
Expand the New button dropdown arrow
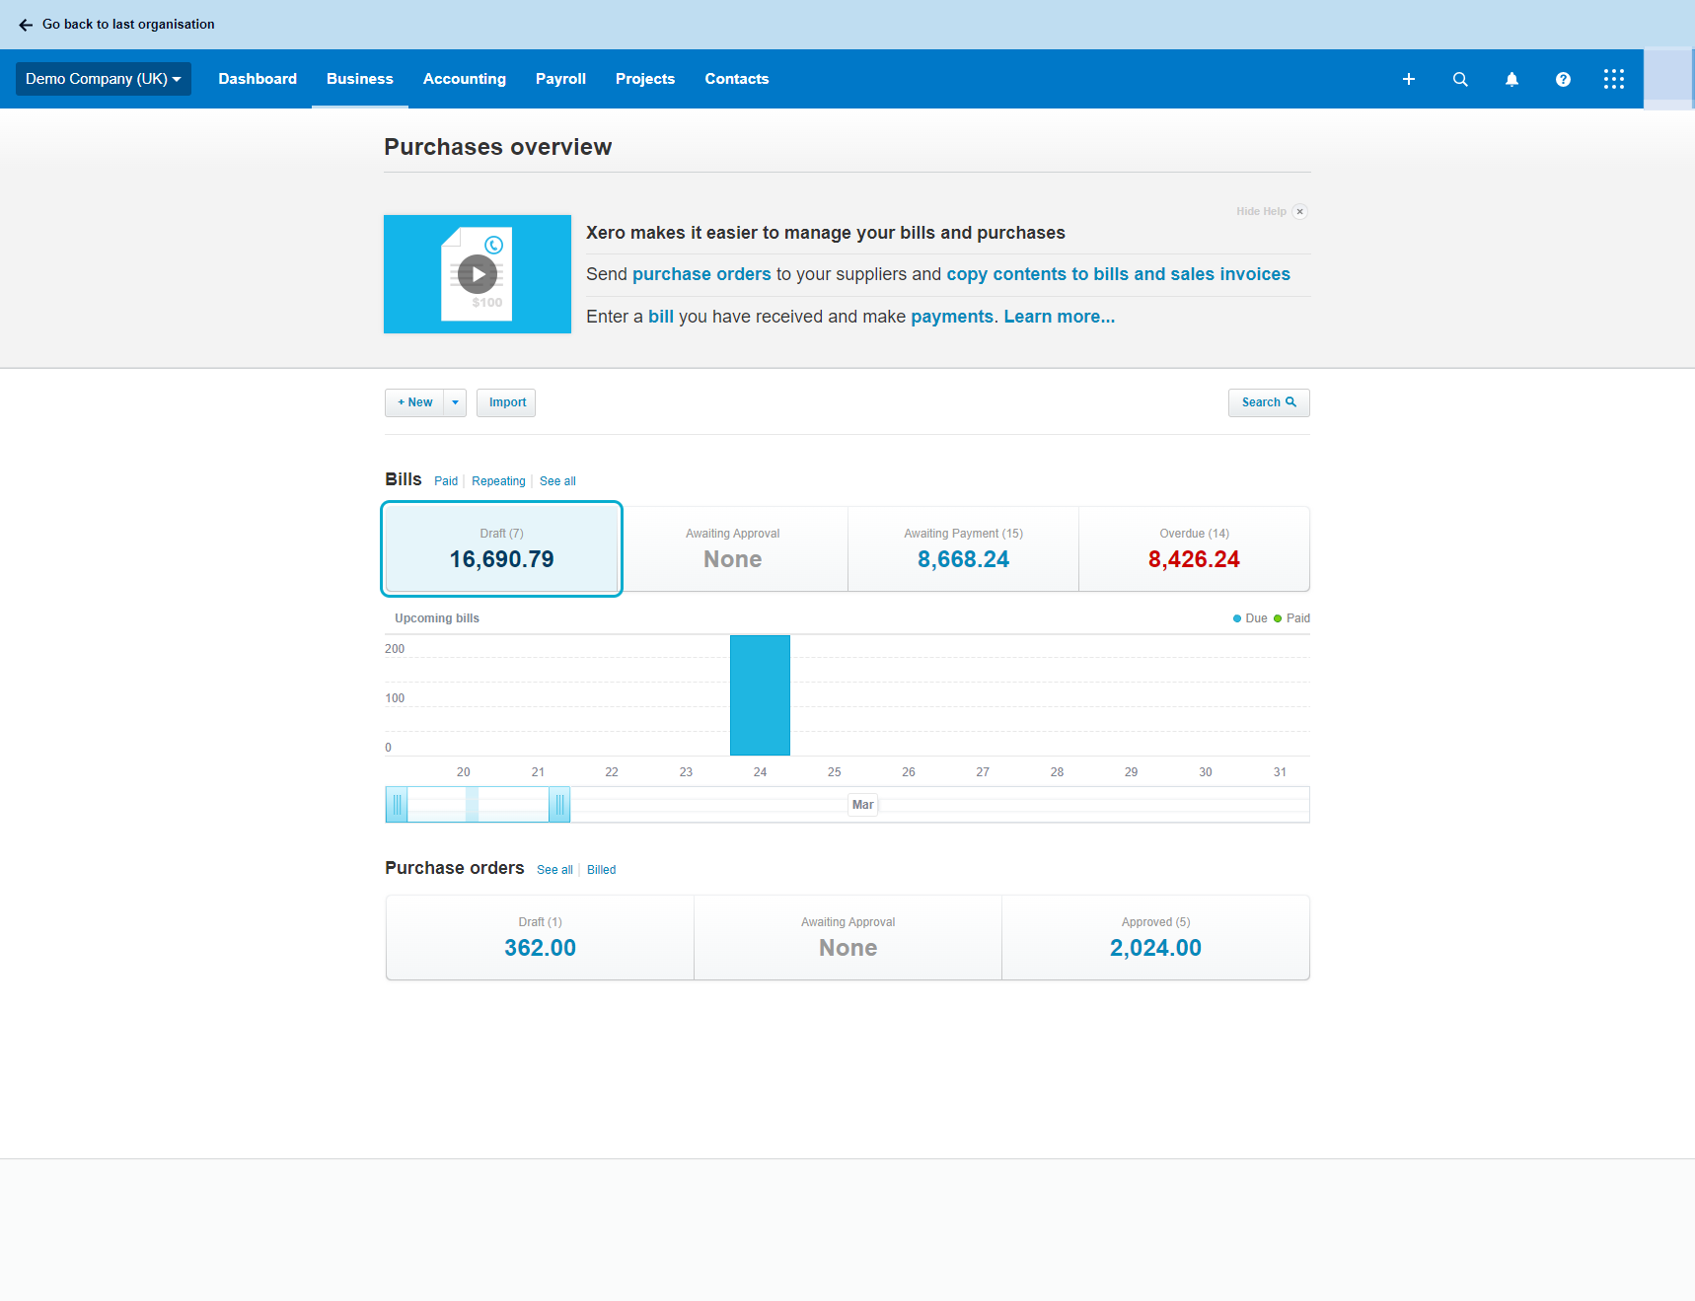tap(455, 402)
